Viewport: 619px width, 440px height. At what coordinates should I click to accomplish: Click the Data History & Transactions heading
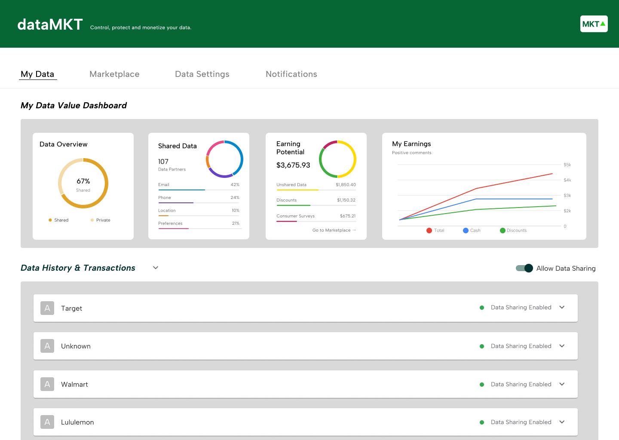(x=78, y=268)
